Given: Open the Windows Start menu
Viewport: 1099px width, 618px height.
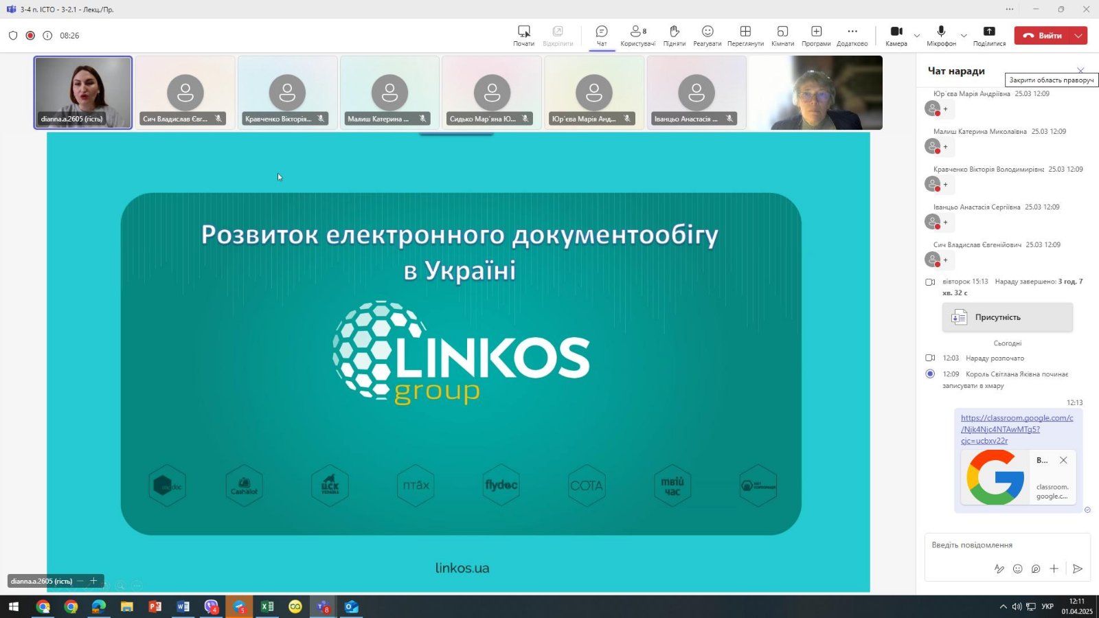Looking at the screenshot, I should 14,606.
